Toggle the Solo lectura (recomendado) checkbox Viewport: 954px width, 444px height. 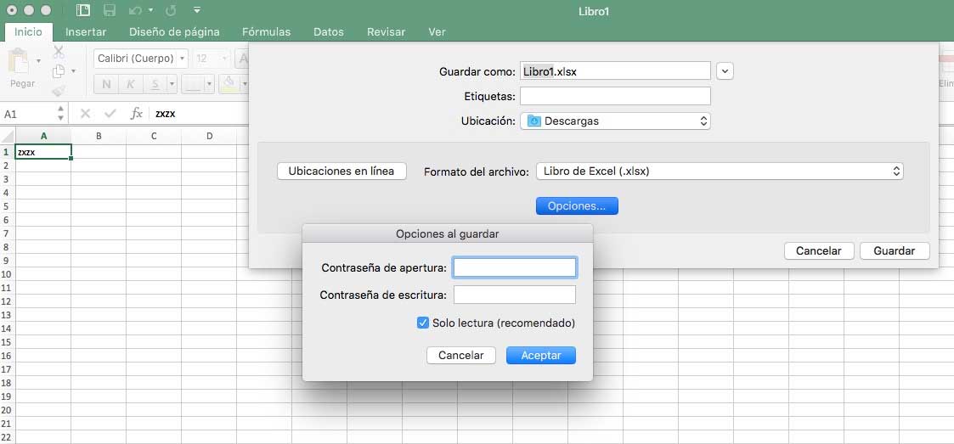coord(423,323)
